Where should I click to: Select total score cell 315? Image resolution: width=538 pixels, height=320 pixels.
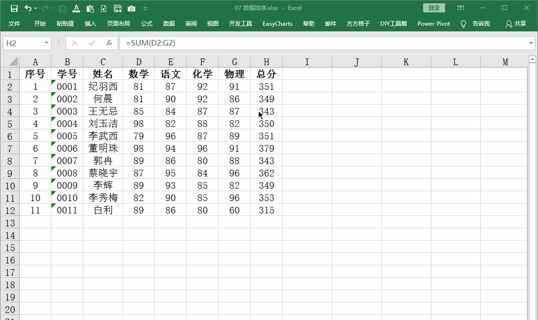coord(266,210)
